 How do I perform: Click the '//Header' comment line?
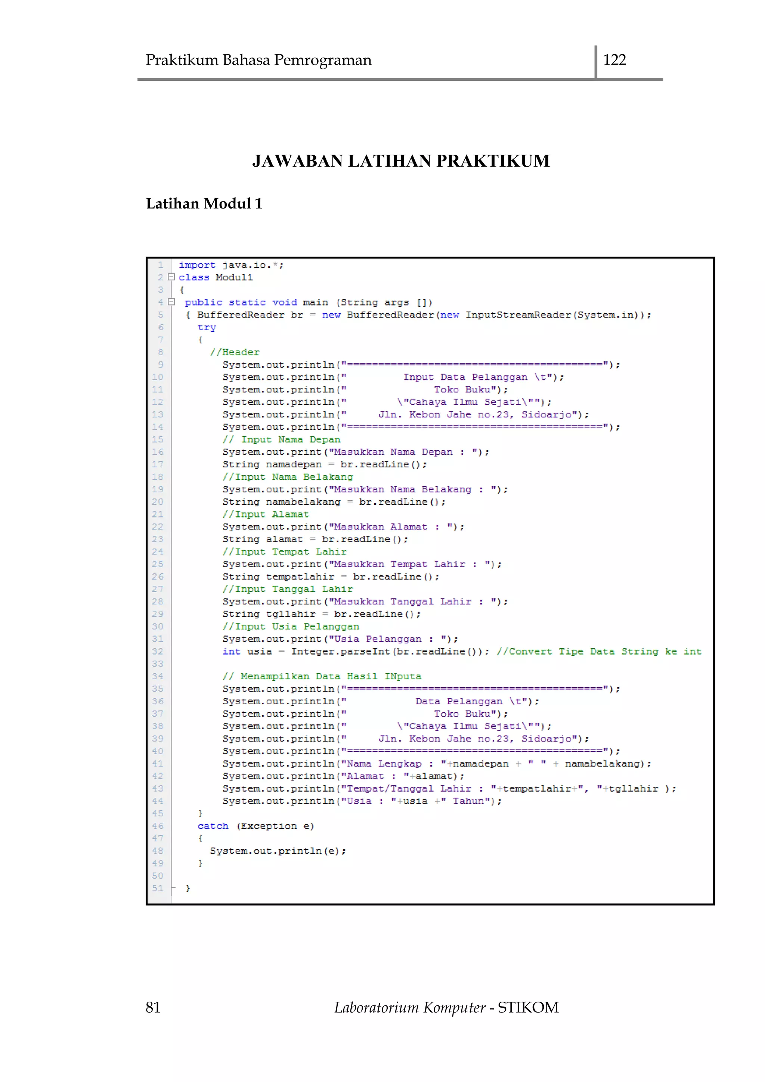pyautogui.click(x=234, y=352)
